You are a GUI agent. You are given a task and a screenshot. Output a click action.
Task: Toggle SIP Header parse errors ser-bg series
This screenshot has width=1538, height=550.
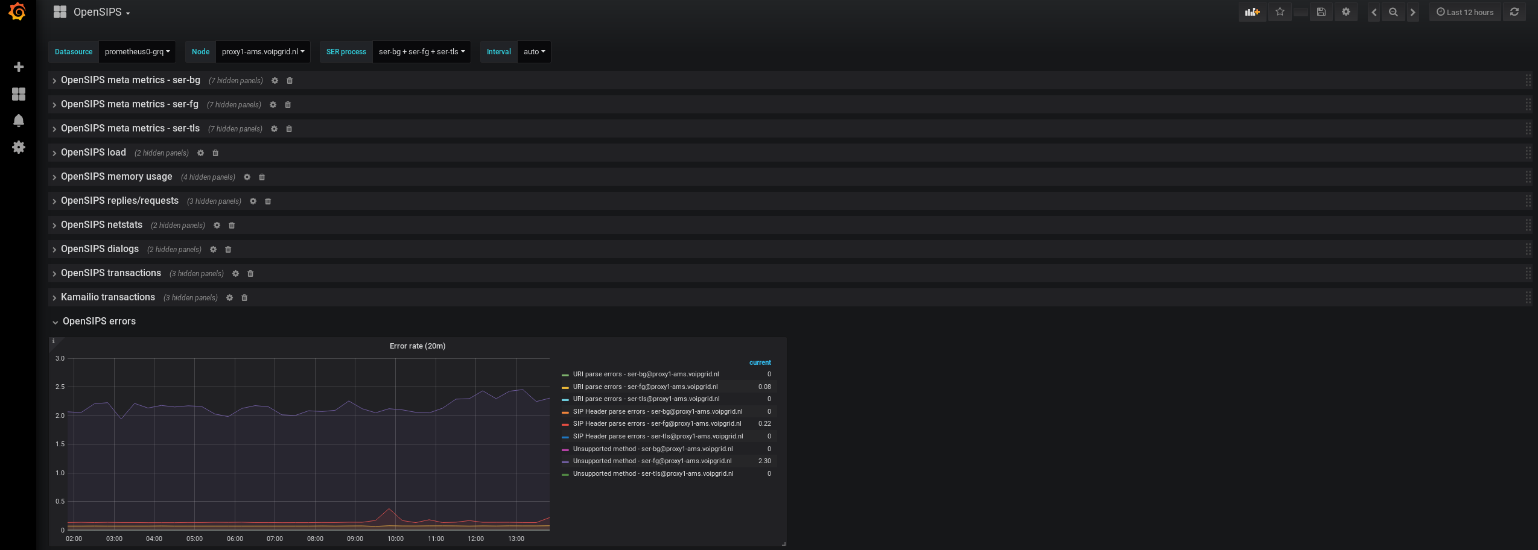pyautogui.click(x=658, y=412)
